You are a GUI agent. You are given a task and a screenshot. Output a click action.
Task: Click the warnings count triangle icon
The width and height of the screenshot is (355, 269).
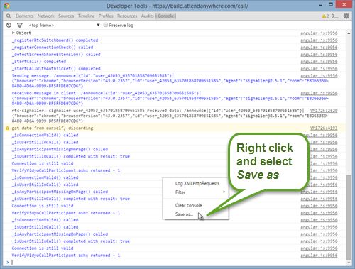click(324, 16)
